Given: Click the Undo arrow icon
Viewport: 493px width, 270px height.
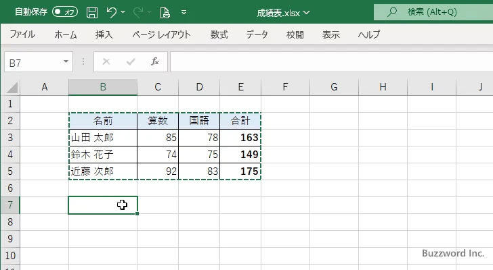Looking at the screenshot, I should (x=111, y=12).
